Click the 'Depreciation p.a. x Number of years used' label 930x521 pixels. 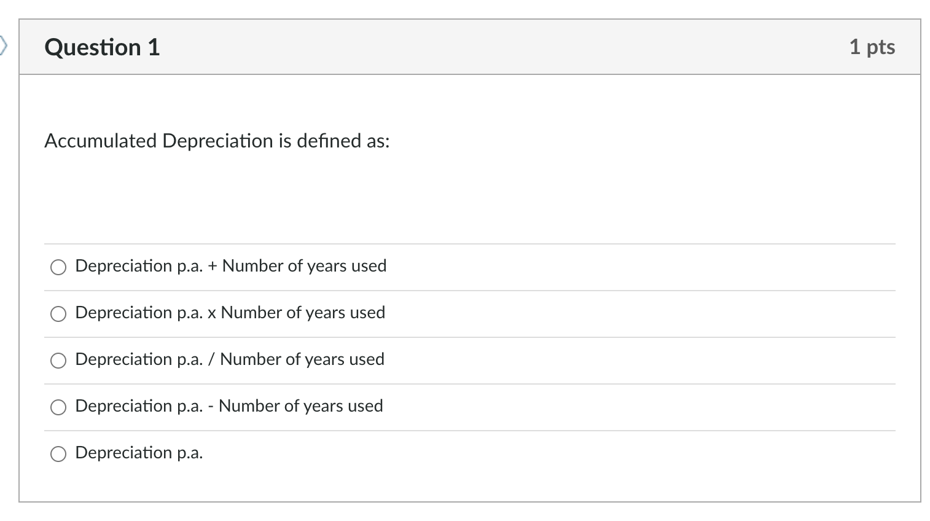(230, 313)
